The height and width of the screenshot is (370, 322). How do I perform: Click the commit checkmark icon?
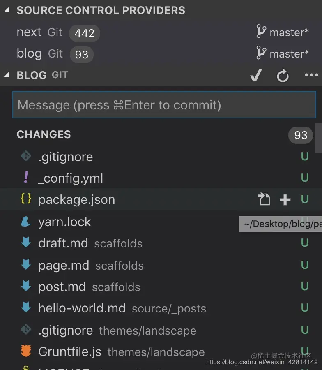256,76
